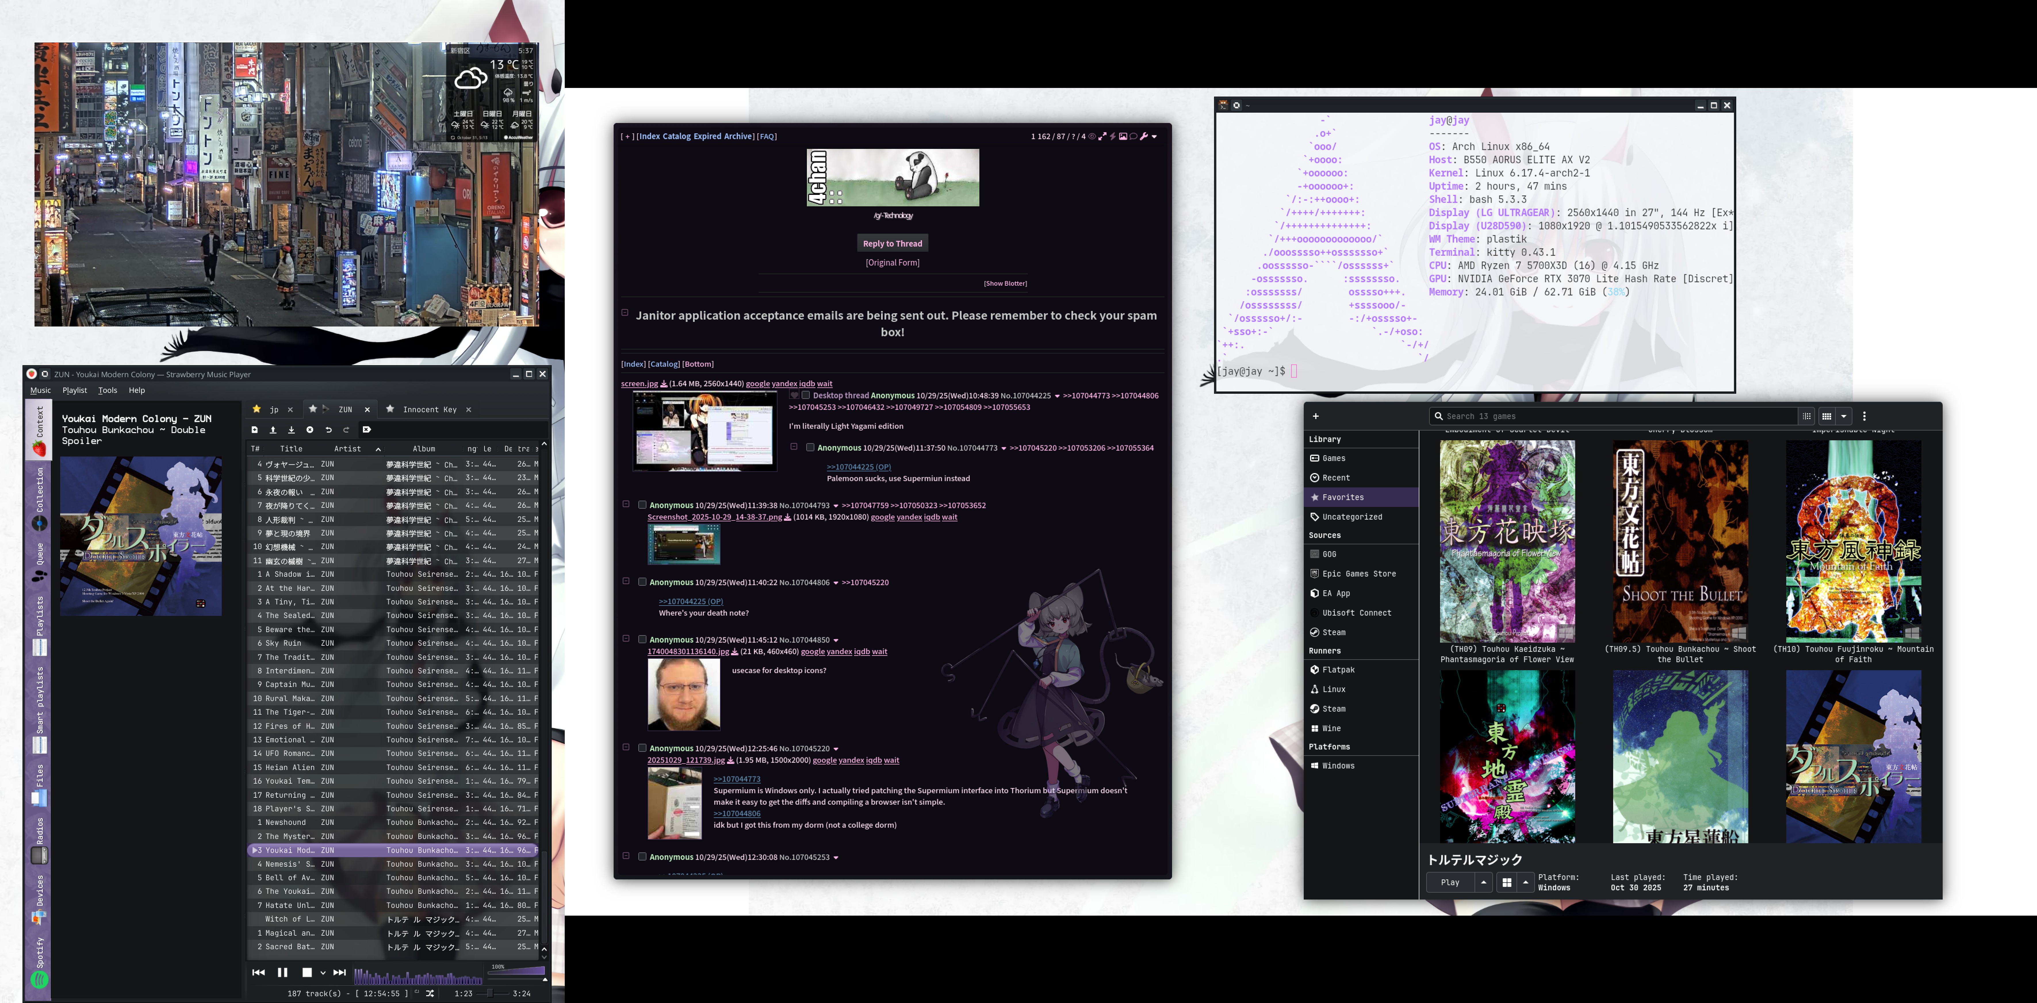Open the Lutris three-dot menu

1864,416
